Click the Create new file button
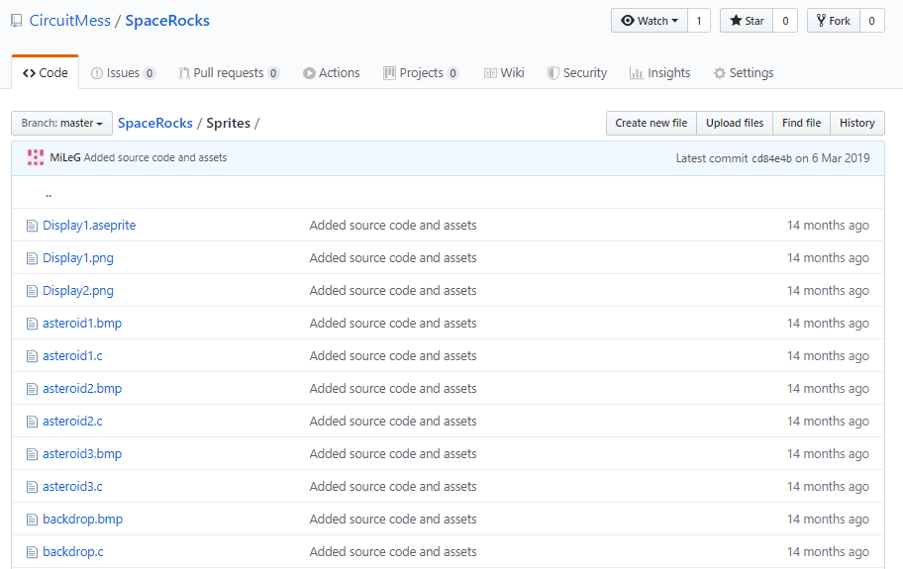Screen dimensions: 903x569 point(652,123)
